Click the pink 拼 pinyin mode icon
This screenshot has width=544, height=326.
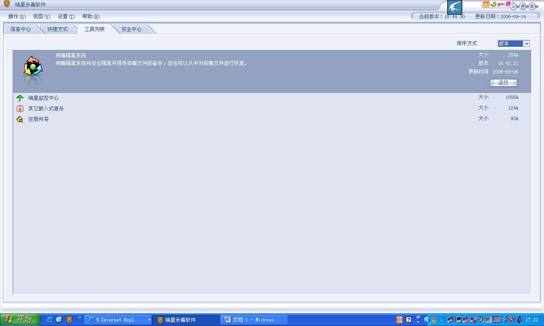pyautogui.click(x=508, y=4)
